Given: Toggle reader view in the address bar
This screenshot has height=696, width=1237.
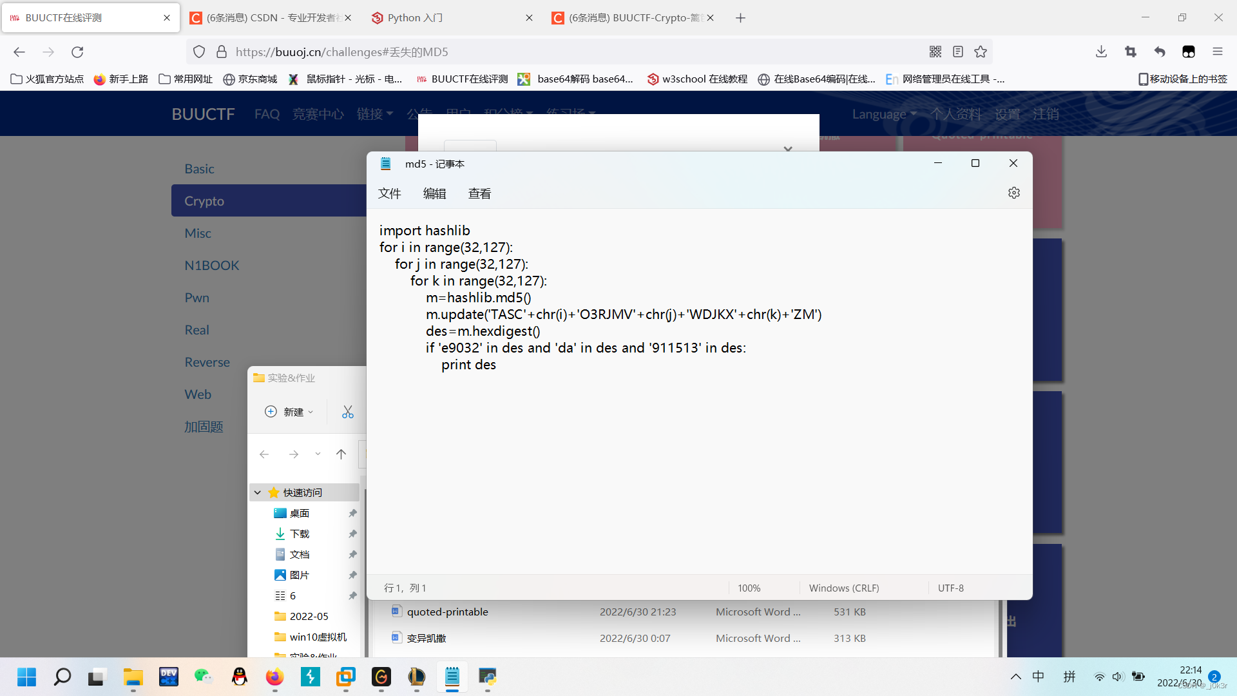Looking at the screenshot, I should pos(958,52).
